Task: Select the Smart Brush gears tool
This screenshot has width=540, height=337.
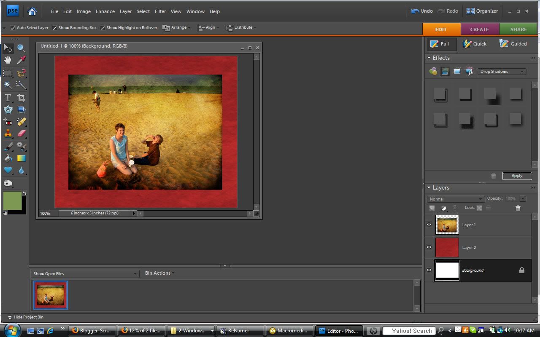Action: coord(21,146)
